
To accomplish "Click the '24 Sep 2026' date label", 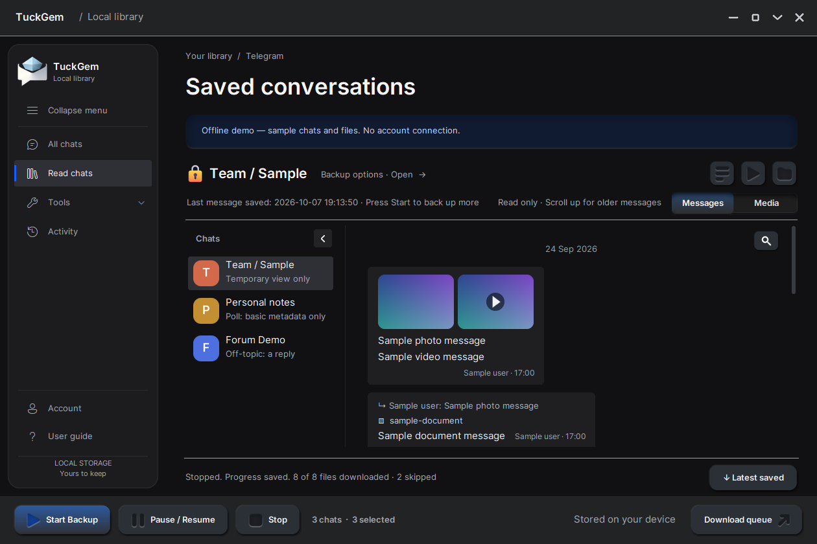I will coord(571,249).
